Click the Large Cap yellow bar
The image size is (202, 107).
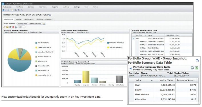pyautogui.click(x=86, y=77)
